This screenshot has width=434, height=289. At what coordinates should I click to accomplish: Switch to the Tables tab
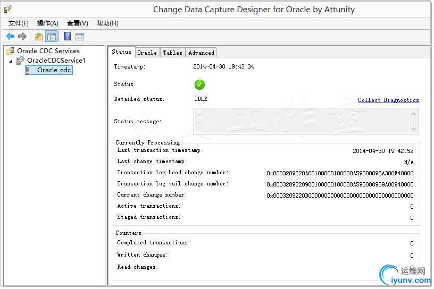pos(172,53)
